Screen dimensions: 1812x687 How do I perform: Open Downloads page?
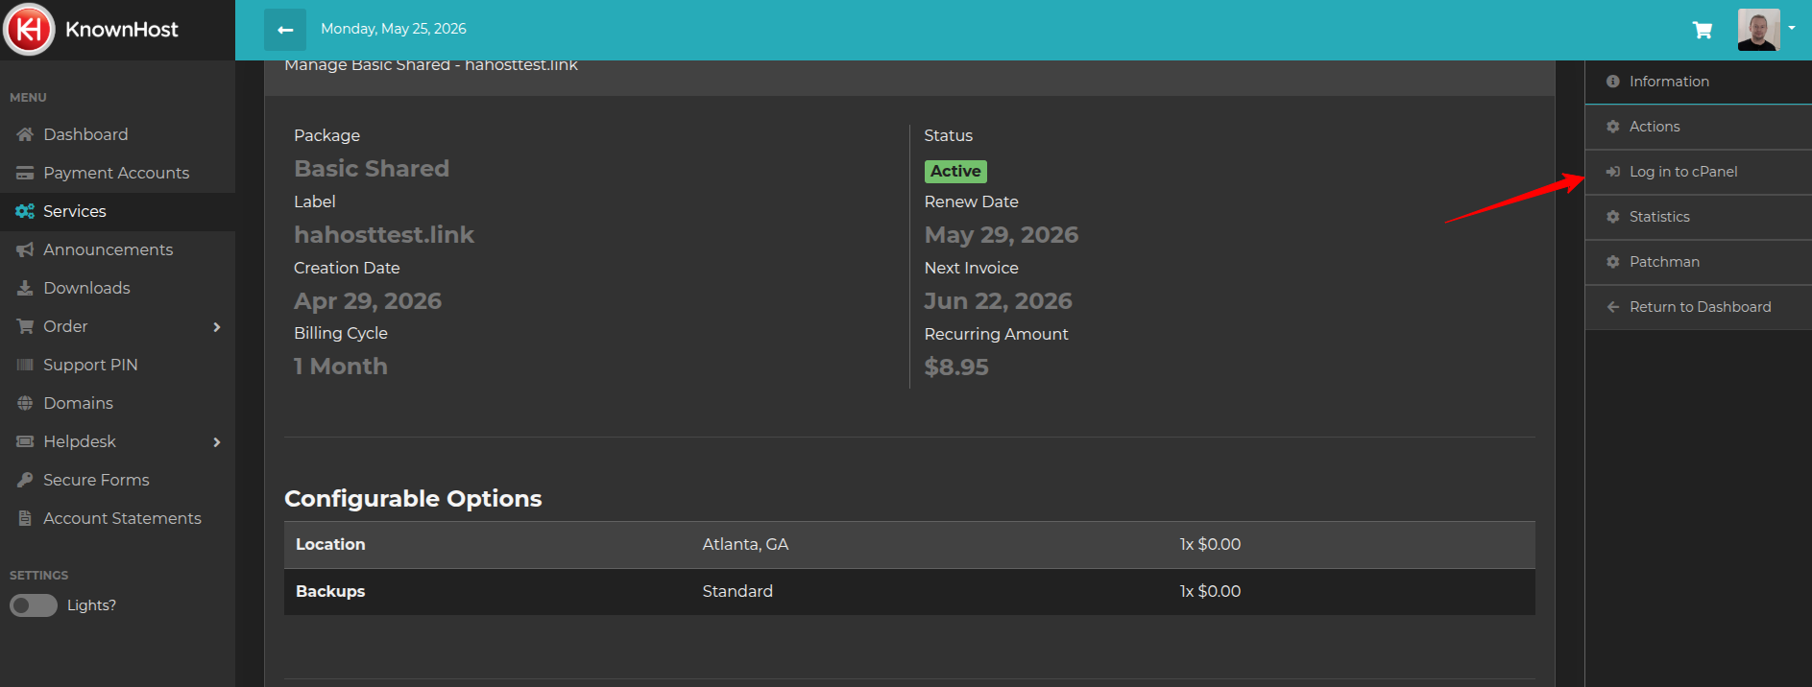pos(117,288)
